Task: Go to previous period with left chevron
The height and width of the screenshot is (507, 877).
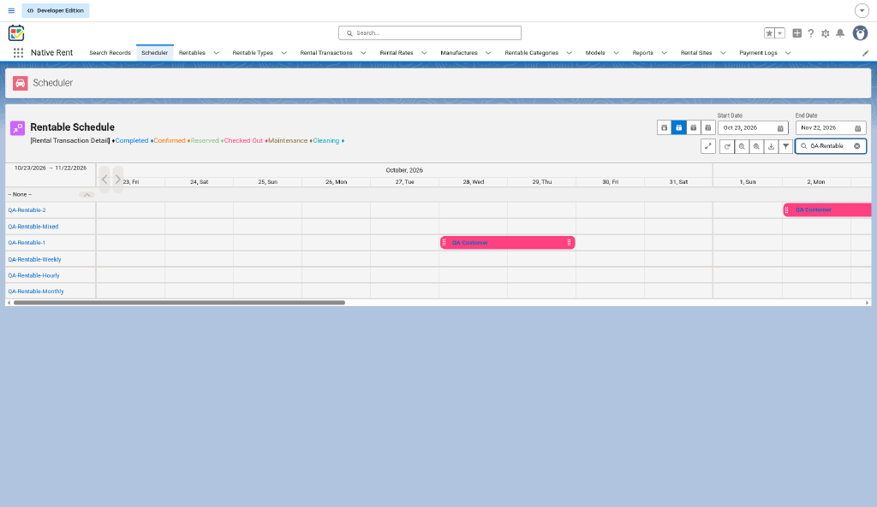Action: pyautogui.click(x=104, y=180)
